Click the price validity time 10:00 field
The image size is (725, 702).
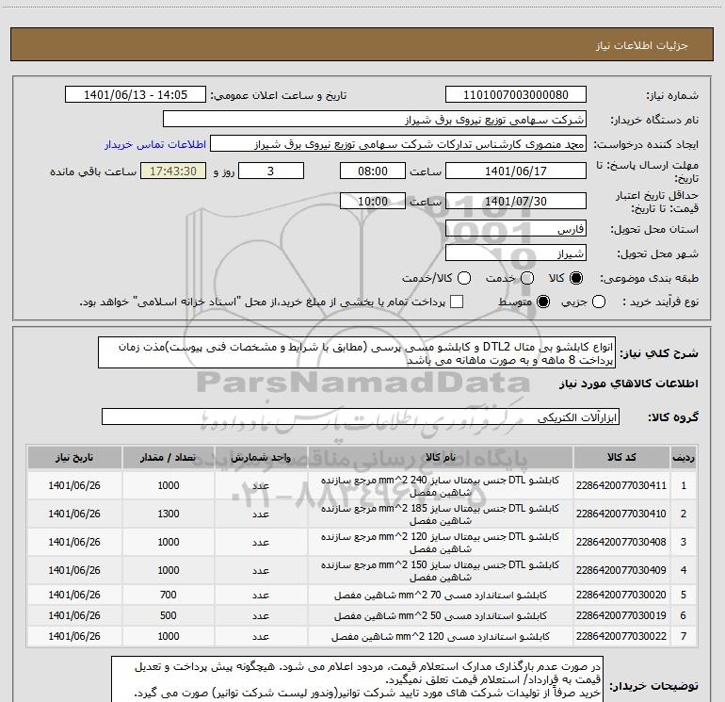point(373,201)
